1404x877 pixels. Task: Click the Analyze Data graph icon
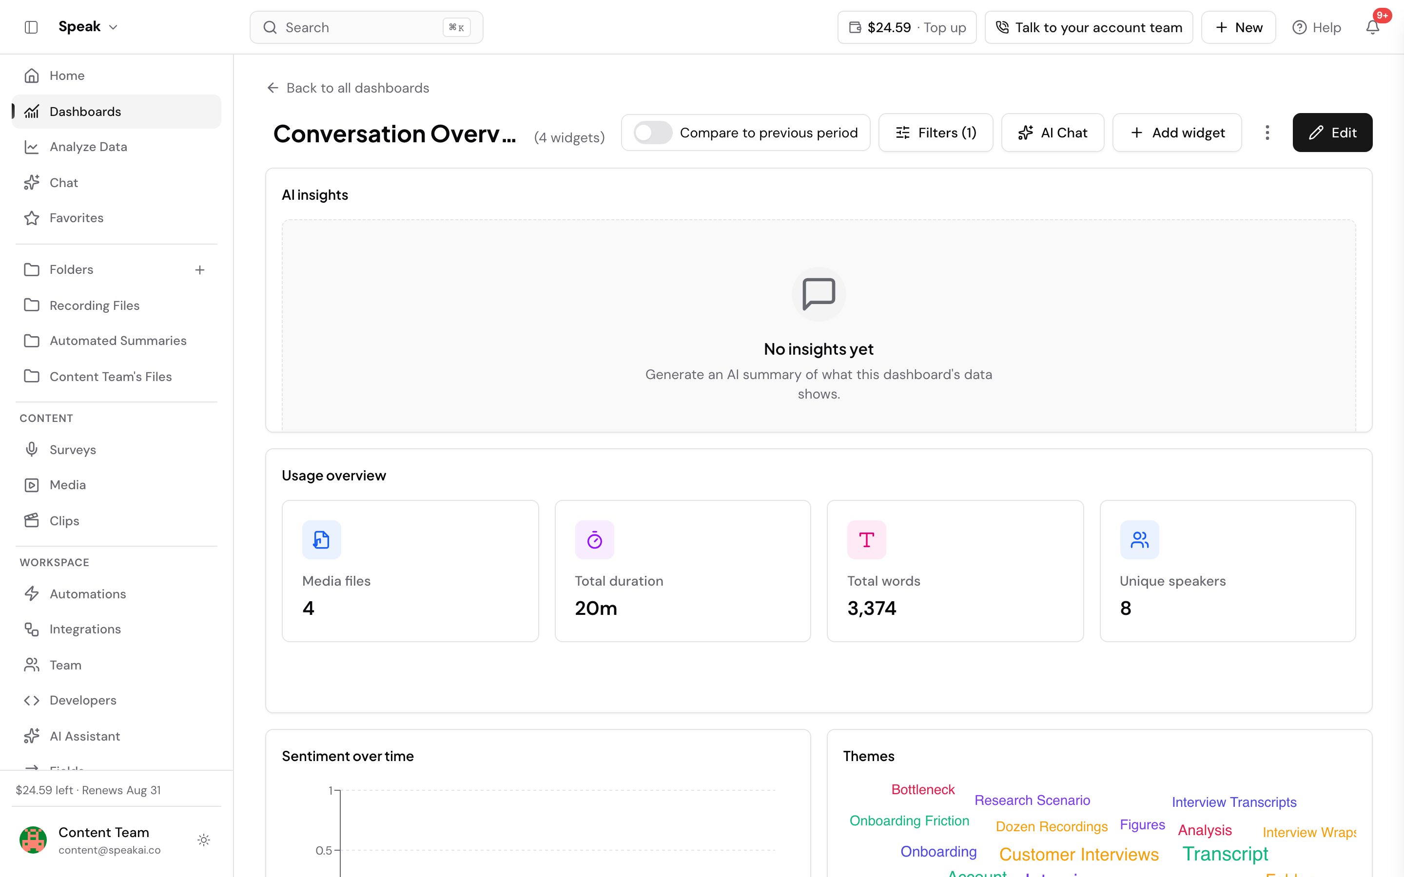(x=32, y=147)
